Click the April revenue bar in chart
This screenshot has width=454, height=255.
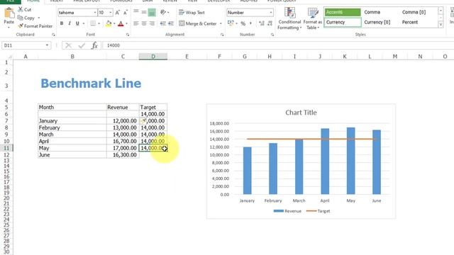point(325,161)
